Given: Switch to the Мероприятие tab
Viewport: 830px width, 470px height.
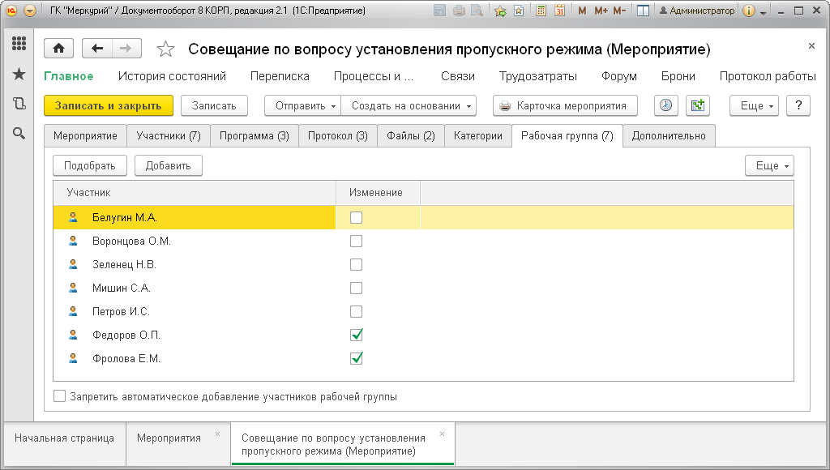Looking at the screenshot, I should coord(85,135).
